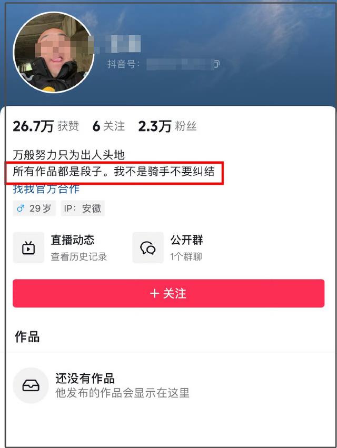Select the 作品 works tab
337x448 pixels.
[x=27, y=336]
